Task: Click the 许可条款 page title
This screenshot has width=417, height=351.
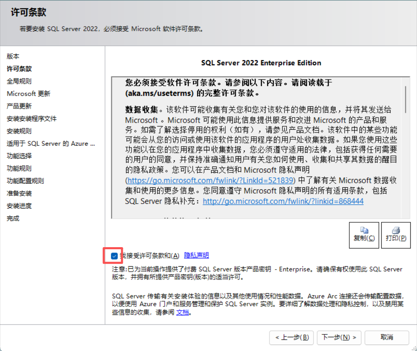Action: [x=29, y=12]
